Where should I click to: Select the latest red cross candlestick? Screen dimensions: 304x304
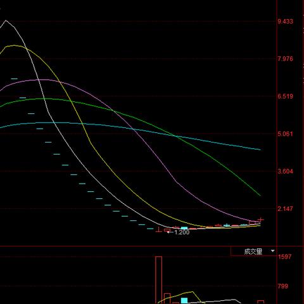(261, 220)
